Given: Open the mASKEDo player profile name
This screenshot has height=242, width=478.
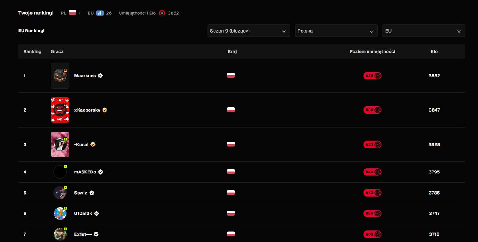Looking at the screenshot, I should click(x=85, y=172).
